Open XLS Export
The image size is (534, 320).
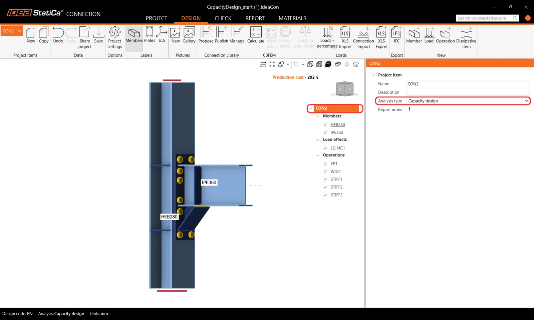tap(381, 38)
